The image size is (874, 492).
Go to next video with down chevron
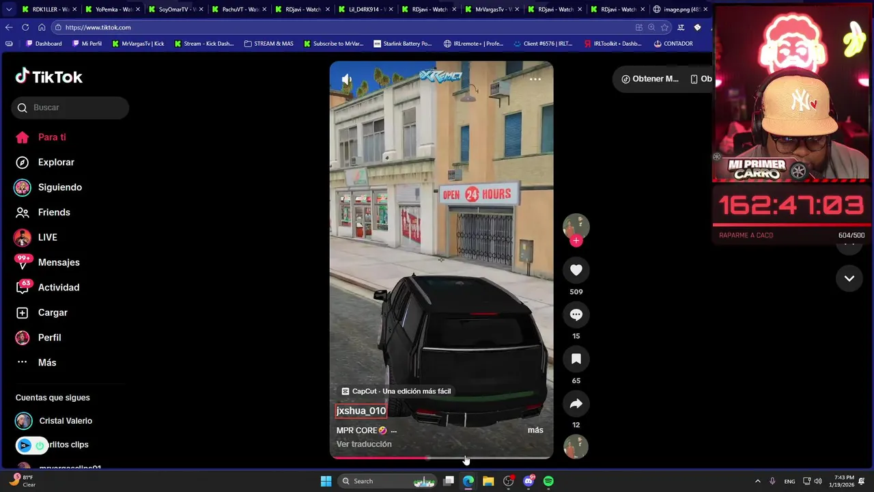[x=849, y=278]
